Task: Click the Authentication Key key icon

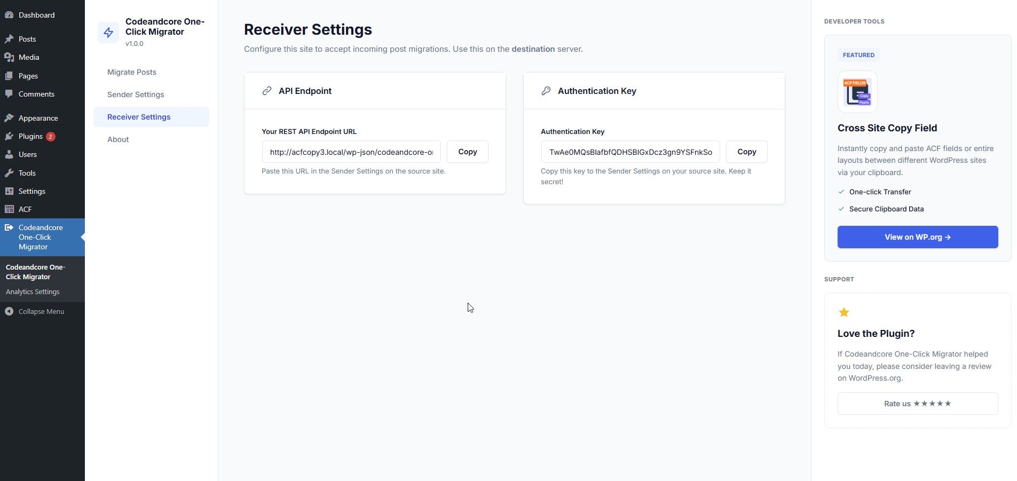Action: tap(546, 91)
